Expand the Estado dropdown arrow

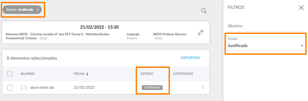point(302,46)
